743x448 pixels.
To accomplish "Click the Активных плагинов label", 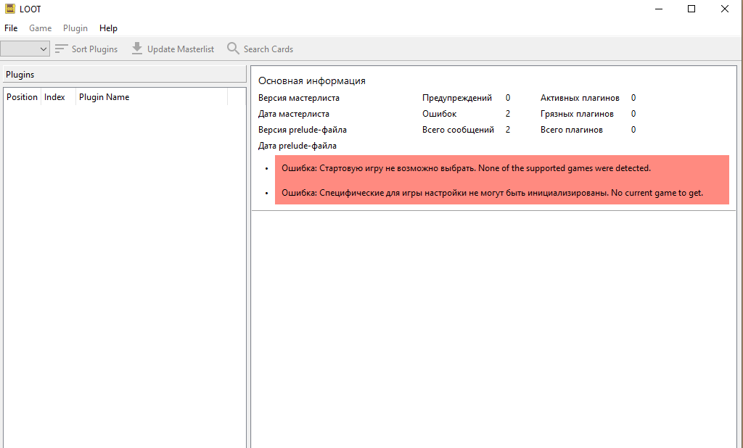I will click(580, 98).
